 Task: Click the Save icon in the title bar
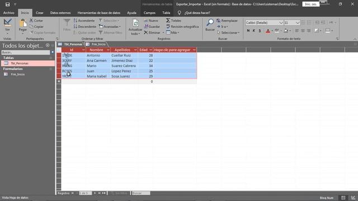pyautogui.click(x=7, y=4)
